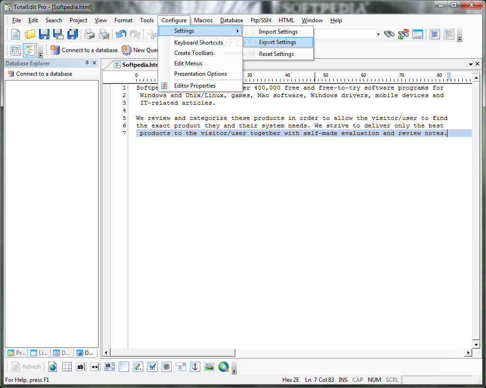Insert HTML page with globe document icon
486x388 pixels.
pos(53,367)
